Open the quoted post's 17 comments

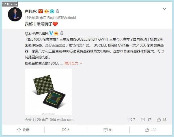pos(146,120)
